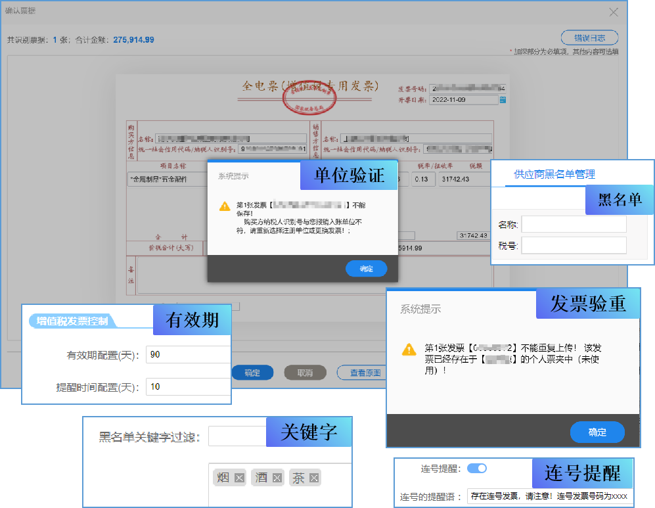Click the 黑名单关键字过滤 input field
655x508 pixels.
click(237, 436)
